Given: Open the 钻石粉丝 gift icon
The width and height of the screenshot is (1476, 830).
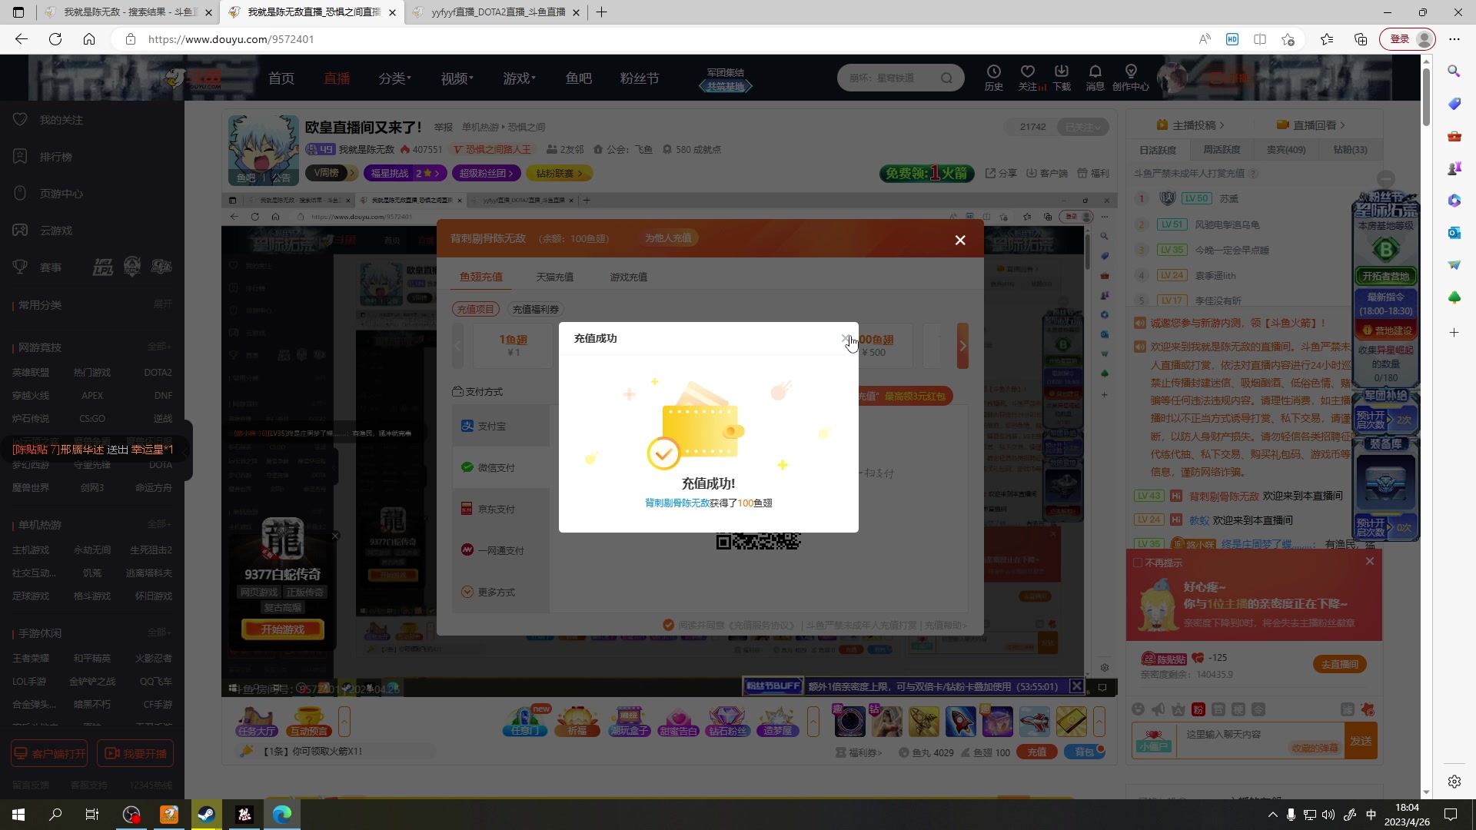Looking at the screenshot, I should tap(727, 721).
